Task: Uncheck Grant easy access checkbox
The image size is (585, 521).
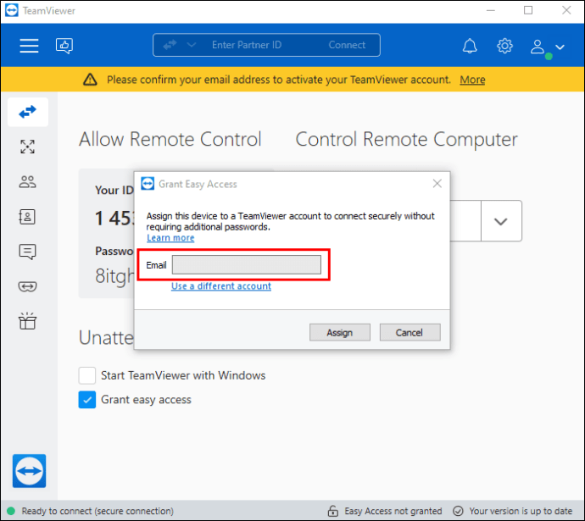Action: tap(87, 400)
